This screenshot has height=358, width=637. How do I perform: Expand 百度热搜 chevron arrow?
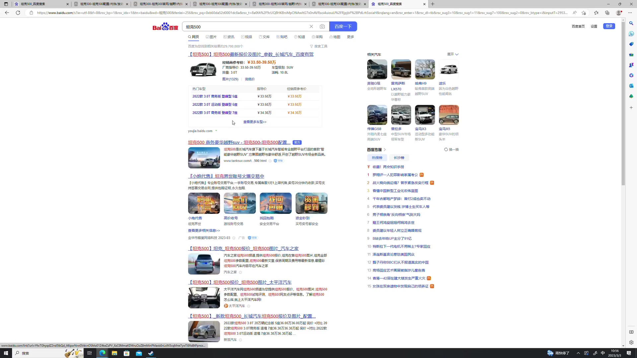[385, 150]
